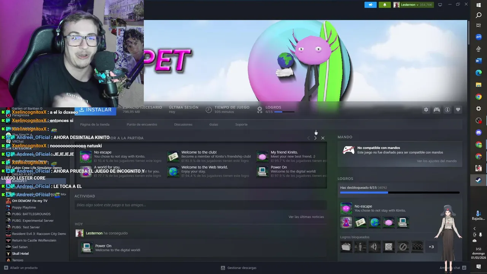Open Microsoft Edge on taskbar
The image size is (487, 274).
tap(479, 73)
